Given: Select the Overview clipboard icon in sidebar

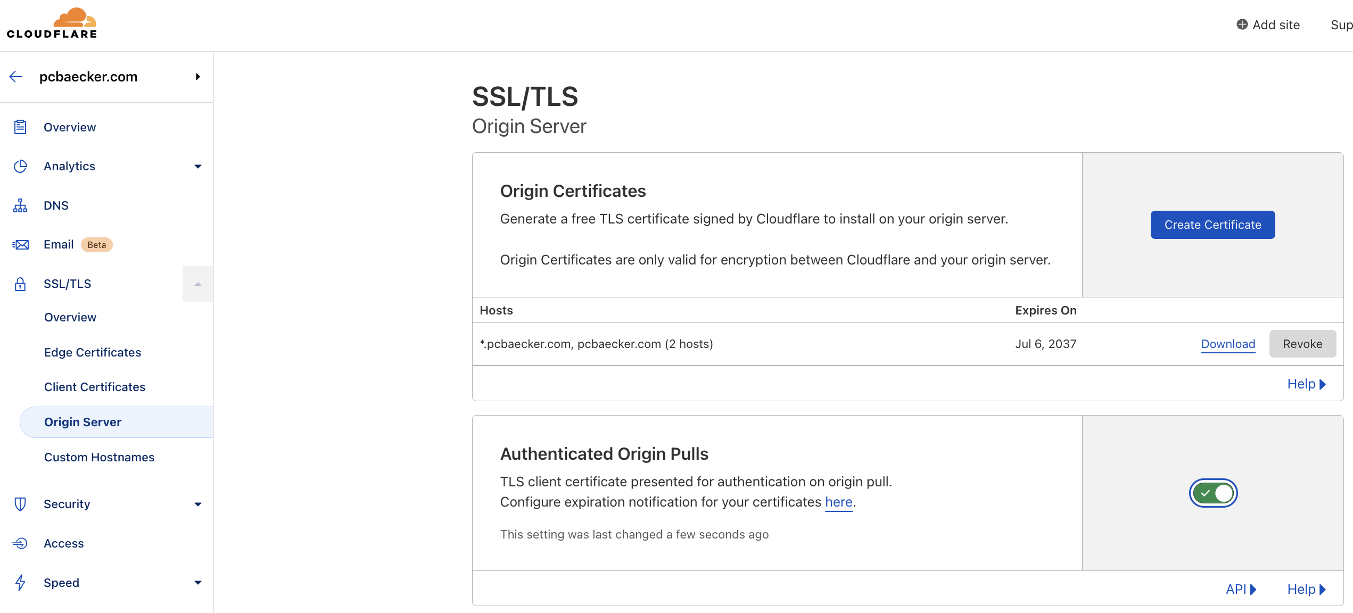Looking at the screenshot, I should tap(20, 127).
